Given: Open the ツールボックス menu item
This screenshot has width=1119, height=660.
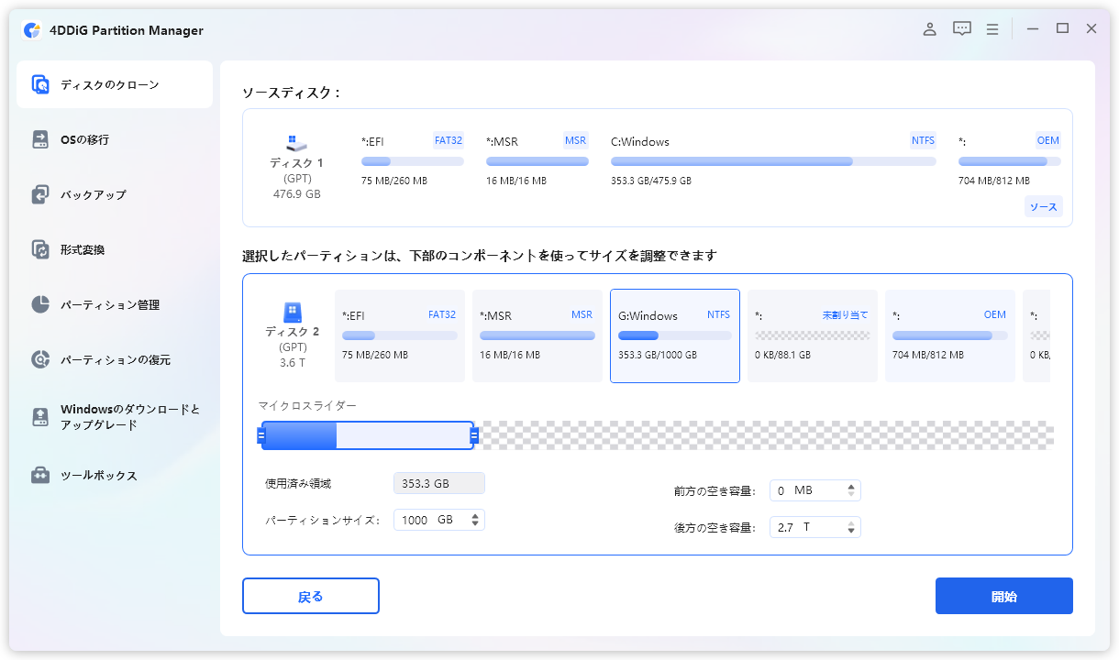Looking at the screenshot, I should 115,476.
